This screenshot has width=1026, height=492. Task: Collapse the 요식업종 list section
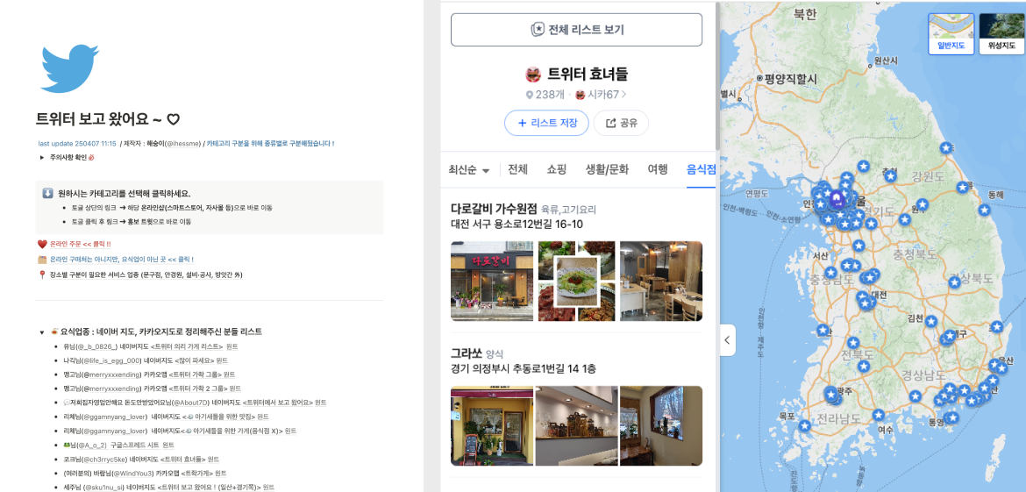pos(43,332)
